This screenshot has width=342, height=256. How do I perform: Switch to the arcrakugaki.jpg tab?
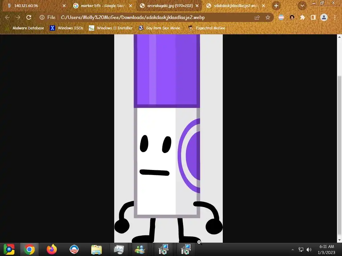pos(169,6)
